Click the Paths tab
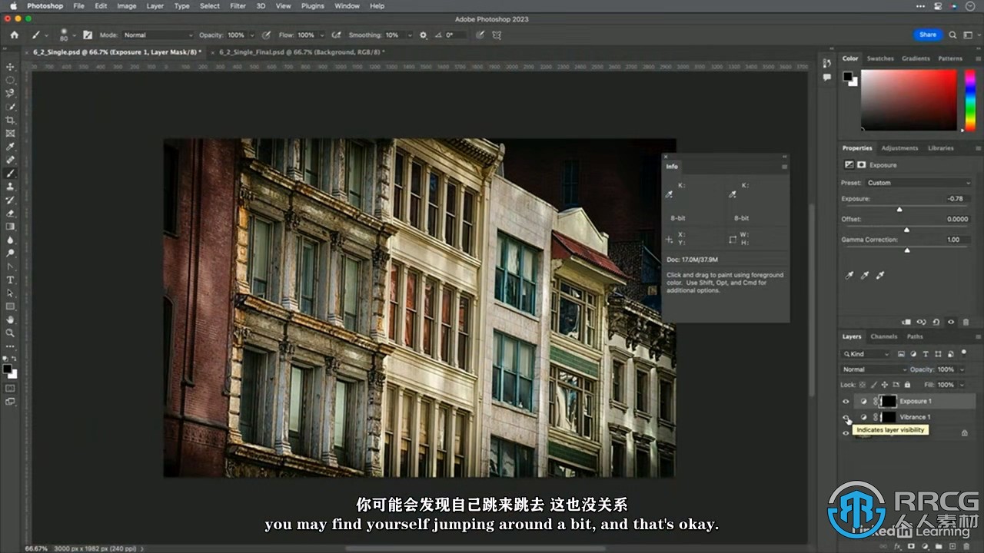This screenshot has width=984, height=553. (x=915, y=336)
